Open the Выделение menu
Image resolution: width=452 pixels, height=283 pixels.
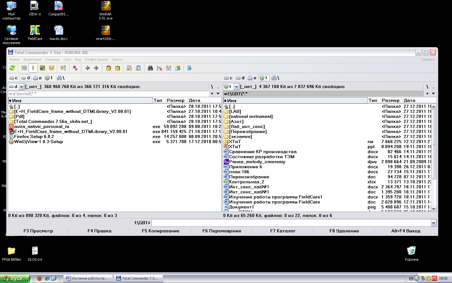32,59
